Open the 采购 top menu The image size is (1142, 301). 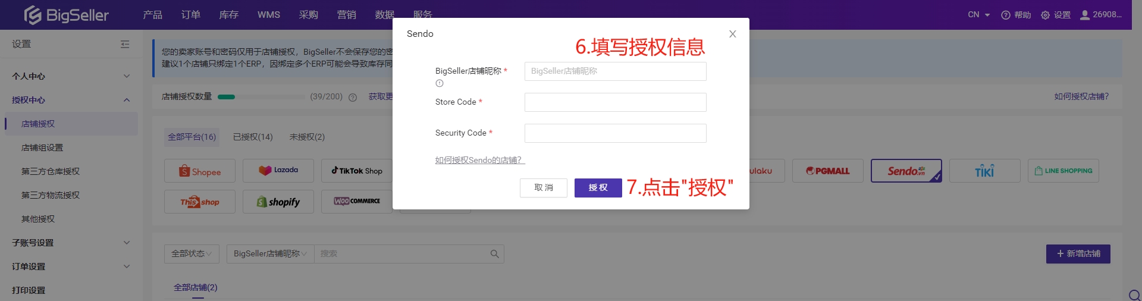click(309, 15)
